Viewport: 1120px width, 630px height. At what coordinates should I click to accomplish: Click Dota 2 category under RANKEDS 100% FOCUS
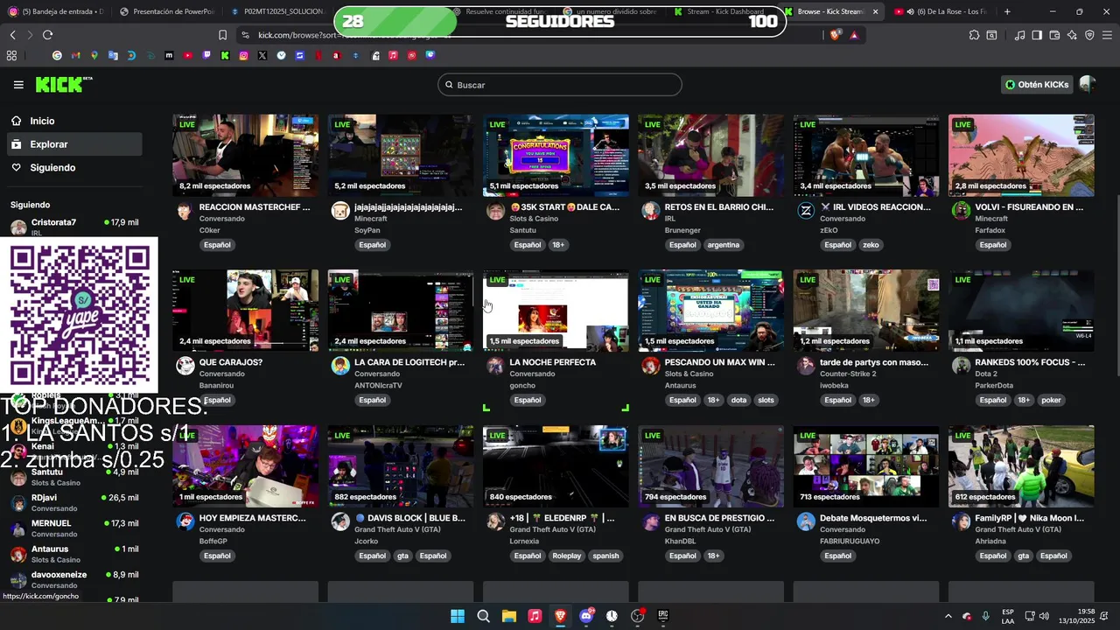tap(985, 374)
